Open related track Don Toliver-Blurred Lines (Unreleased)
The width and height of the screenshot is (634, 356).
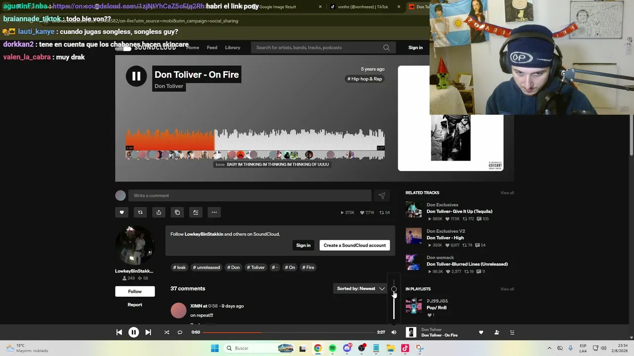pos(467,264)
